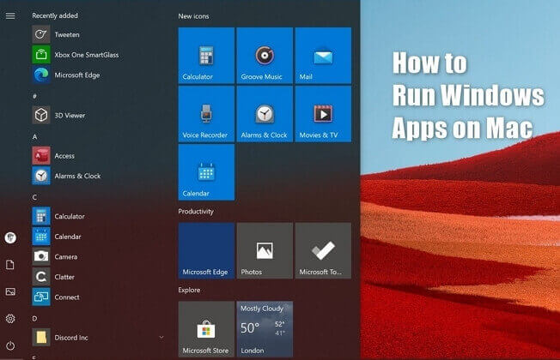Open the Microsoft Edge tile in Productivity
The width and height of the screenshot is (560, 360).
coord(206,250)
